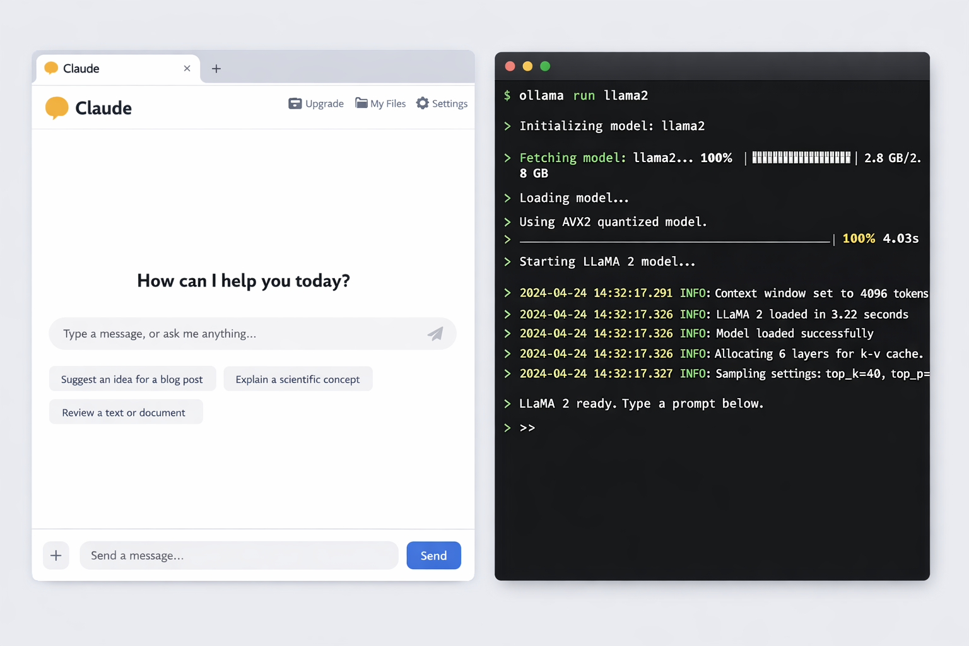Open Settings gear icon
The width and height of the screenshot is (969, 646).
coord(422,103)
